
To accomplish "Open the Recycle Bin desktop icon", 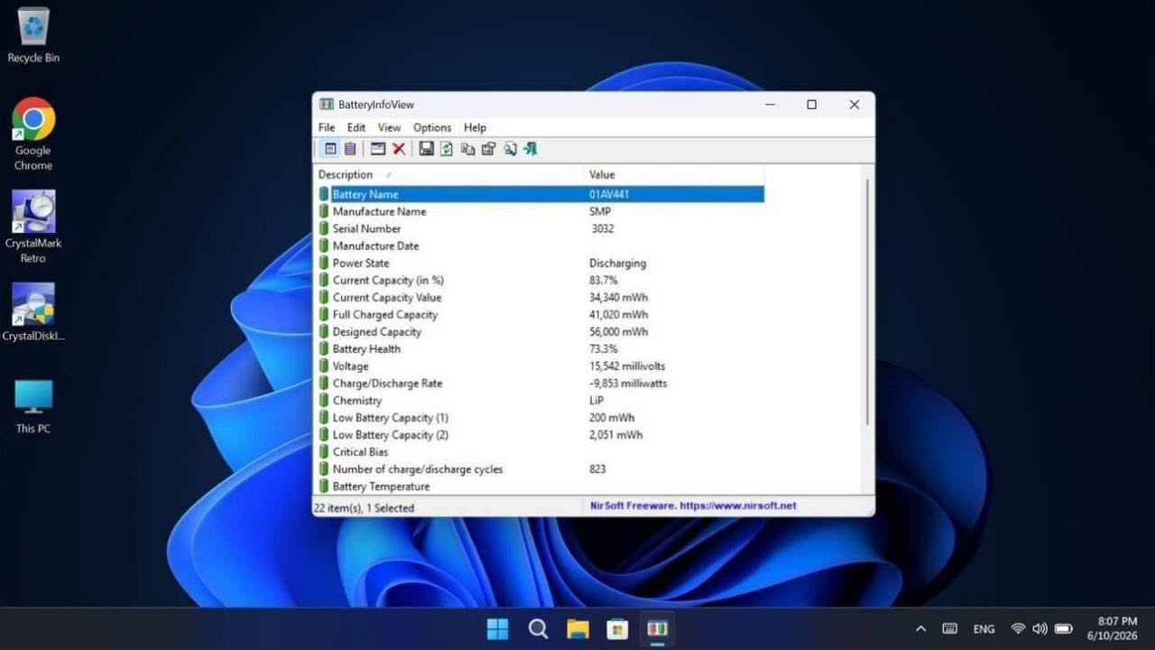I will pos(33,35).
